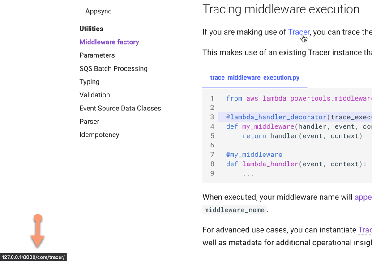
Task: Click the 'def my_middleware' code line
Action: (x=299, y=126)
